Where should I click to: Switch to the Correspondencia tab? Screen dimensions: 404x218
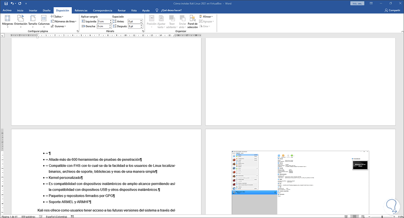103,10
